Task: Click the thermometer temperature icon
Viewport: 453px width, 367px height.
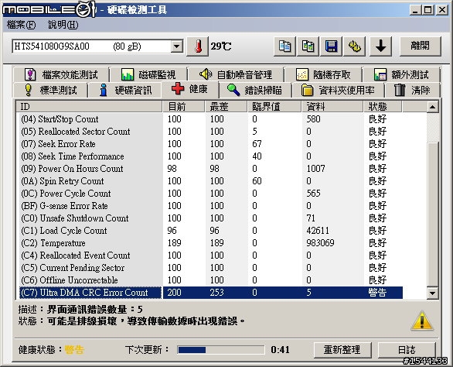Action: coord(198,46)
